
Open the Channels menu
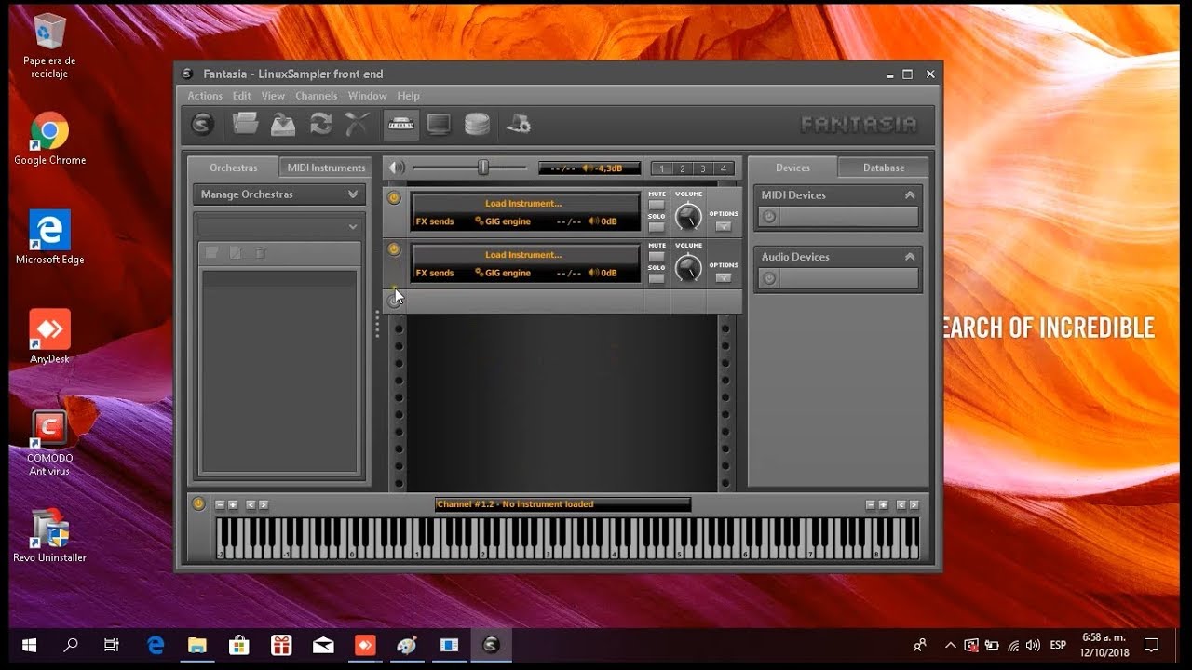pyautogui.click(x=316, y=96)
